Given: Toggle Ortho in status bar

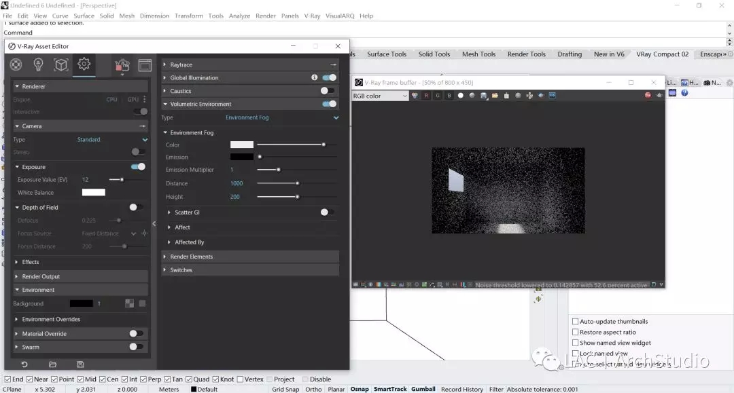Looking at the screenshot, I should [313, 389].
